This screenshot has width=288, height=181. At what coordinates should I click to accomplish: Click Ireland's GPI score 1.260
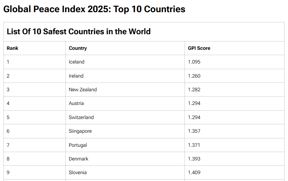click(x=194, y=76)
